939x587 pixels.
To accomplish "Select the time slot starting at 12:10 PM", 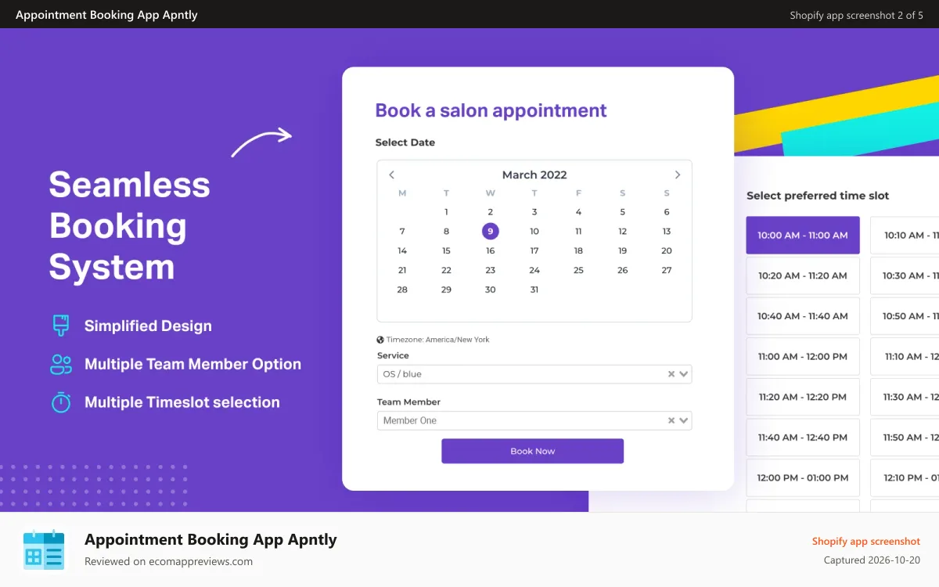I will click(x=905, y=477).
